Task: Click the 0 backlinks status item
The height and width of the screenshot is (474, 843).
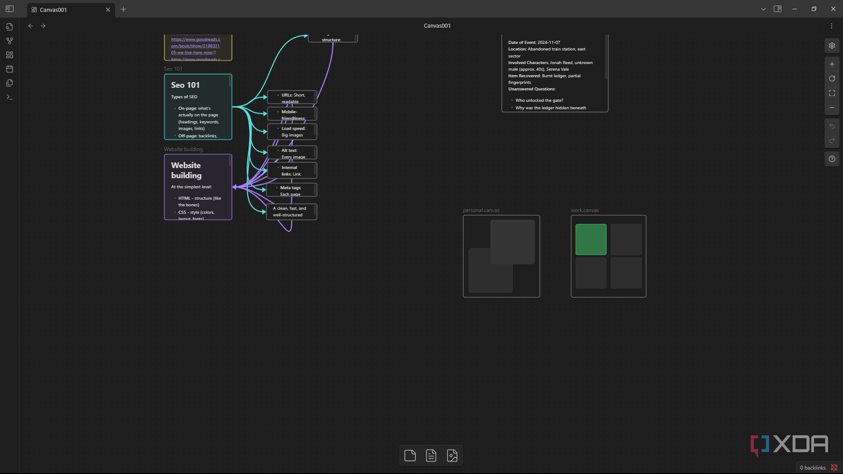Action: click(x=813, y=468)
